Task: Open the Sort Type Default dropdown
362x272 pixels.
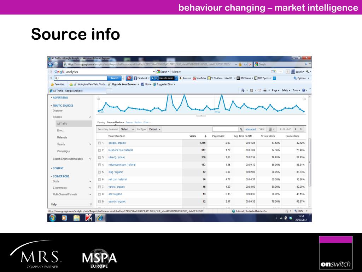Action: pyautogui.click(x=155, y=129)
